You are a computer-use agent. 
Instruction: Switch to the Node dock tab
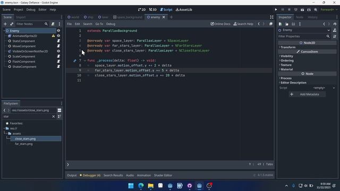[300, 17]
